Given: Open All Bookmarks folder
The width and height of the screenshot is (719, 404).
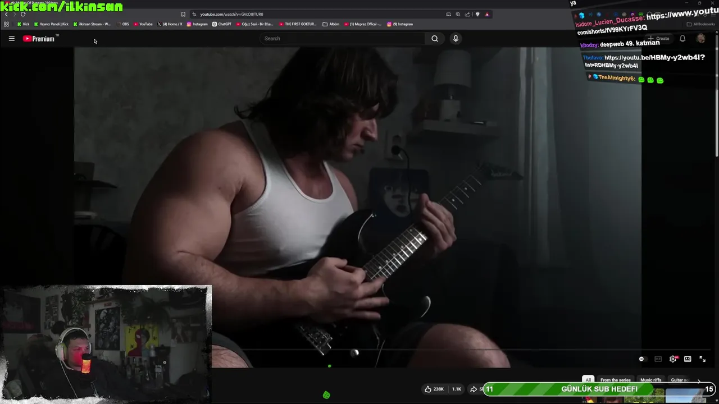Looking at the screenshot, I should tap(700, 24).
